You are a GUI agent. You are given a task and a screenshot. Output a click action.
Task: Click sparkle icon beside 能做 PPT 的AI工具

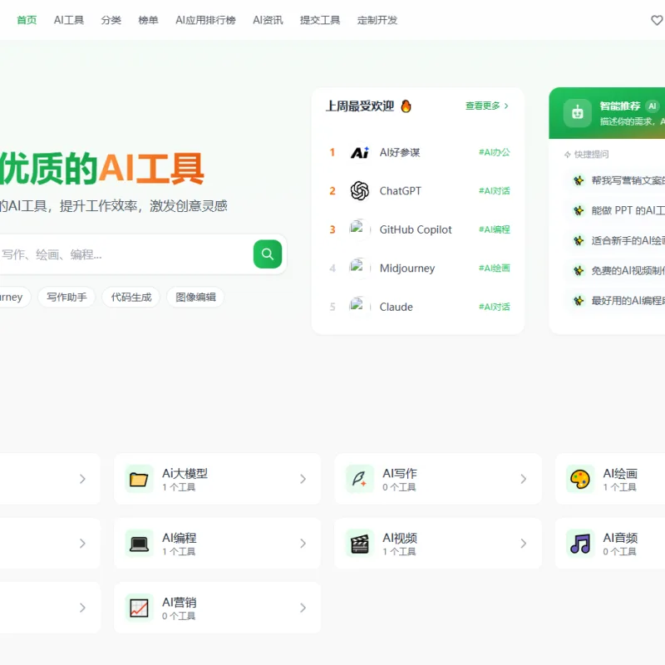coord(579,210)
